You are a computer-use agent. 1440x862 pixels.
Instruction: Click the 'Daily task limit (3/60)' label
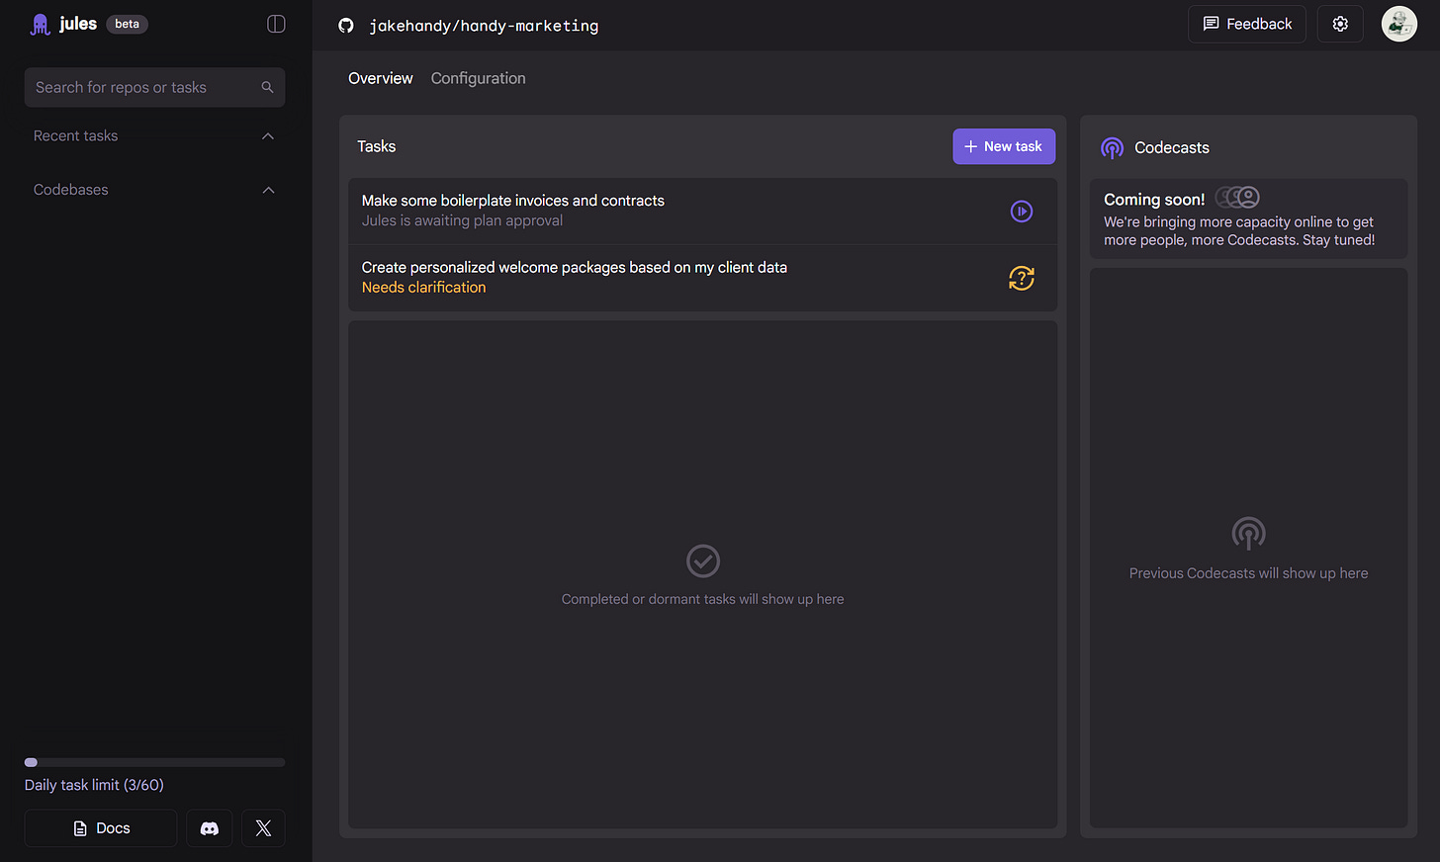click(94, 785)
